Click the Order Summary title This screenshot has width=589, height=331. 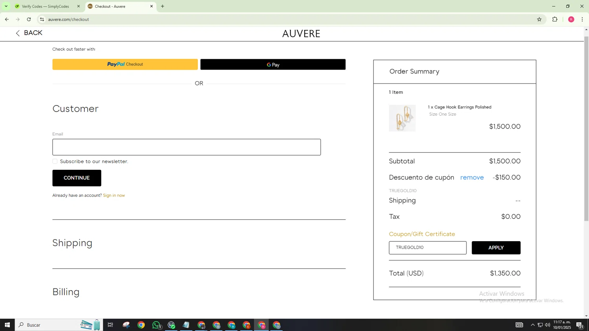click(414, 71)
